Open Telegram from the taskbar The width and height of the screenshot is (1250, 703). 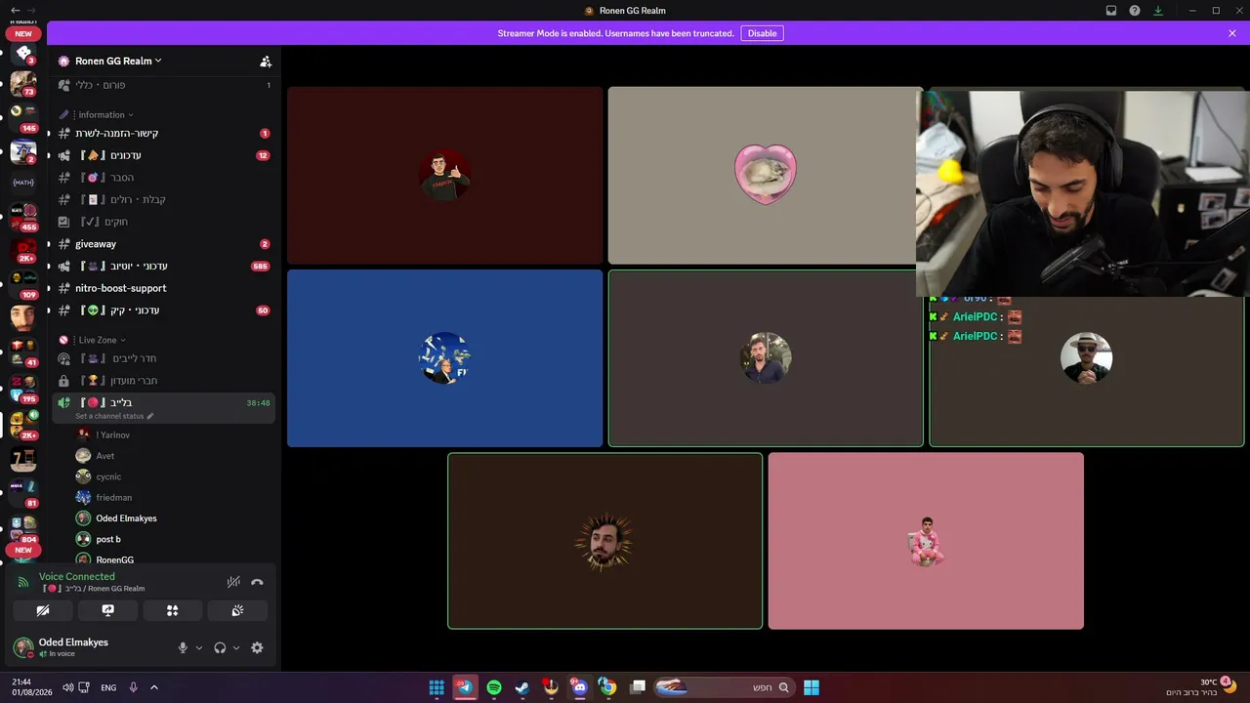pyautogui.click(x=465, y=687)
